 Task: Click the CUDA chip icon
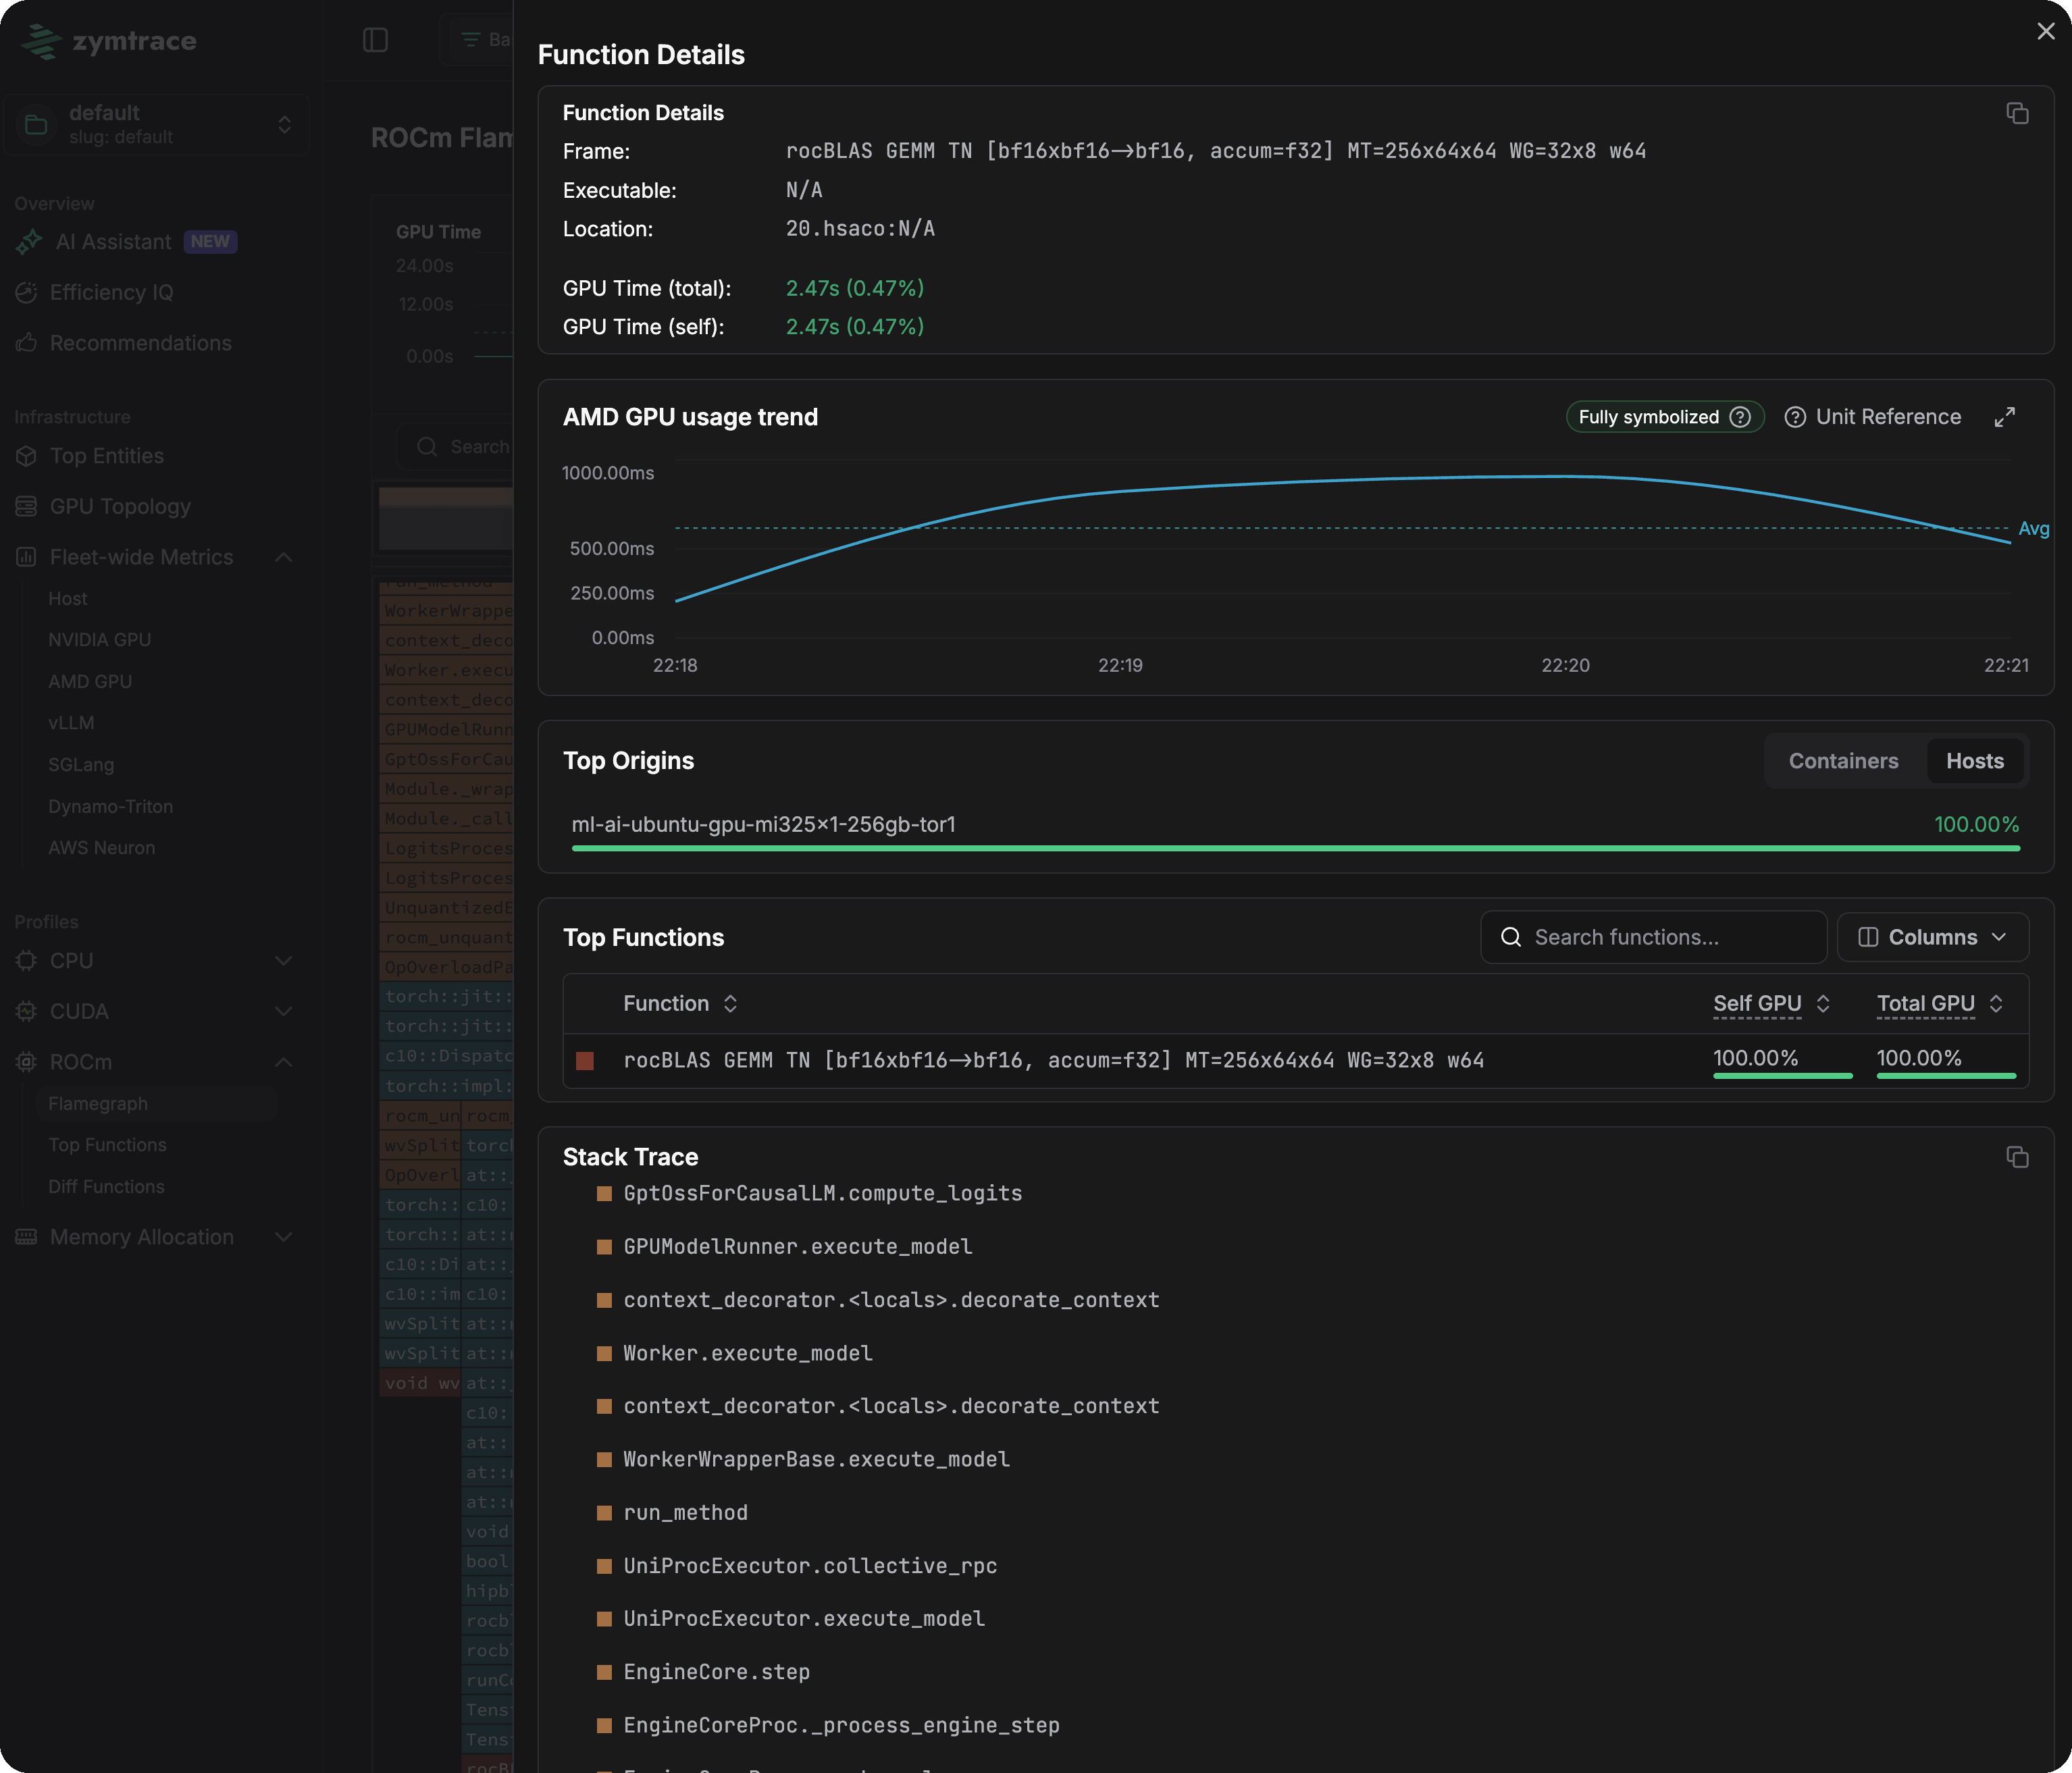coord(26,1011)
